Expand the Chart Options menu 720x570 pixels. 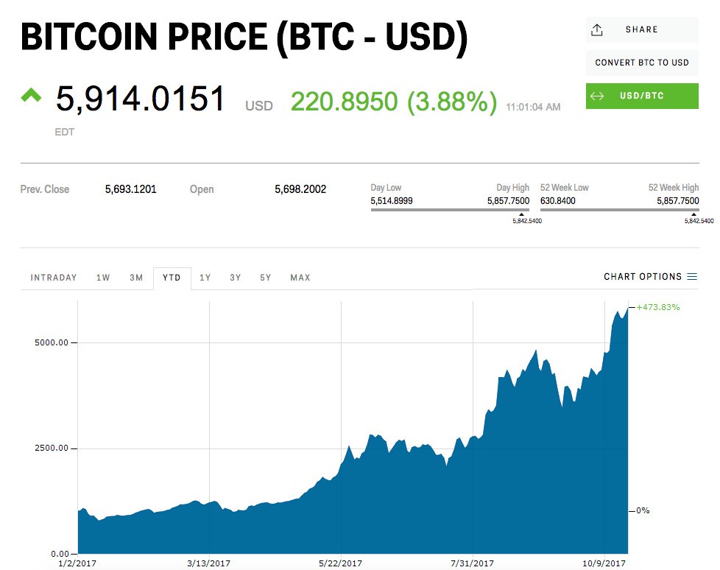pos(643,277)
